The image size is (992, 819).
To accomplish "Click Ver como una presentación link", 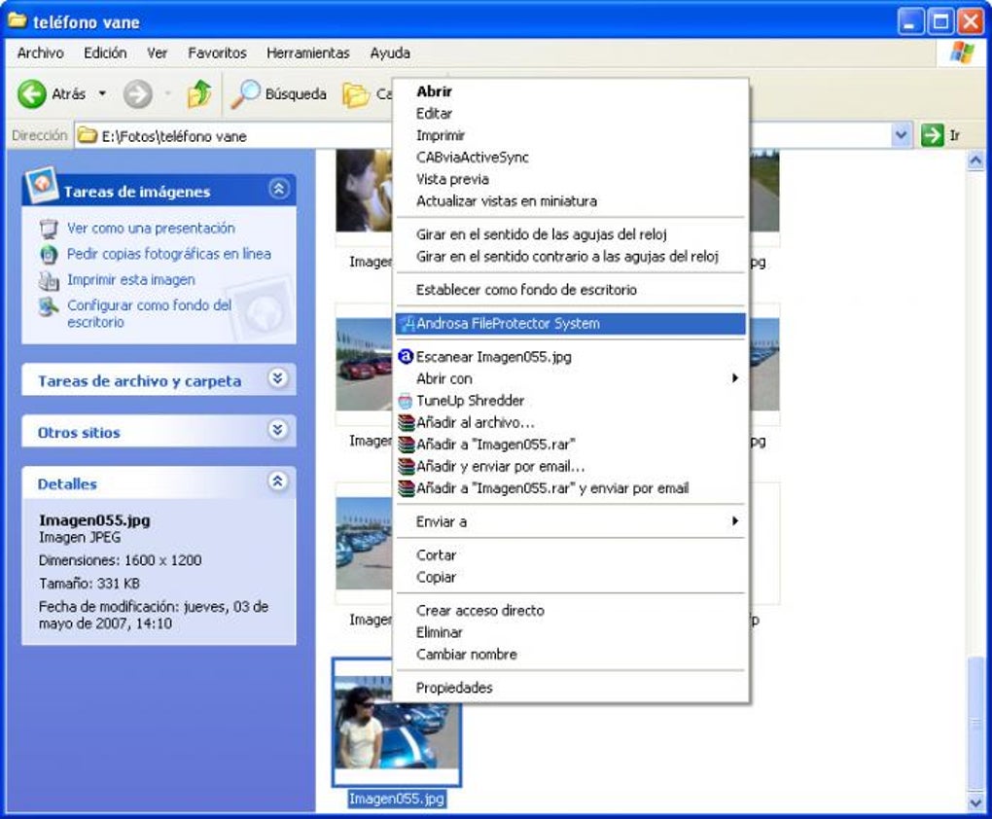I will point(151,228).
